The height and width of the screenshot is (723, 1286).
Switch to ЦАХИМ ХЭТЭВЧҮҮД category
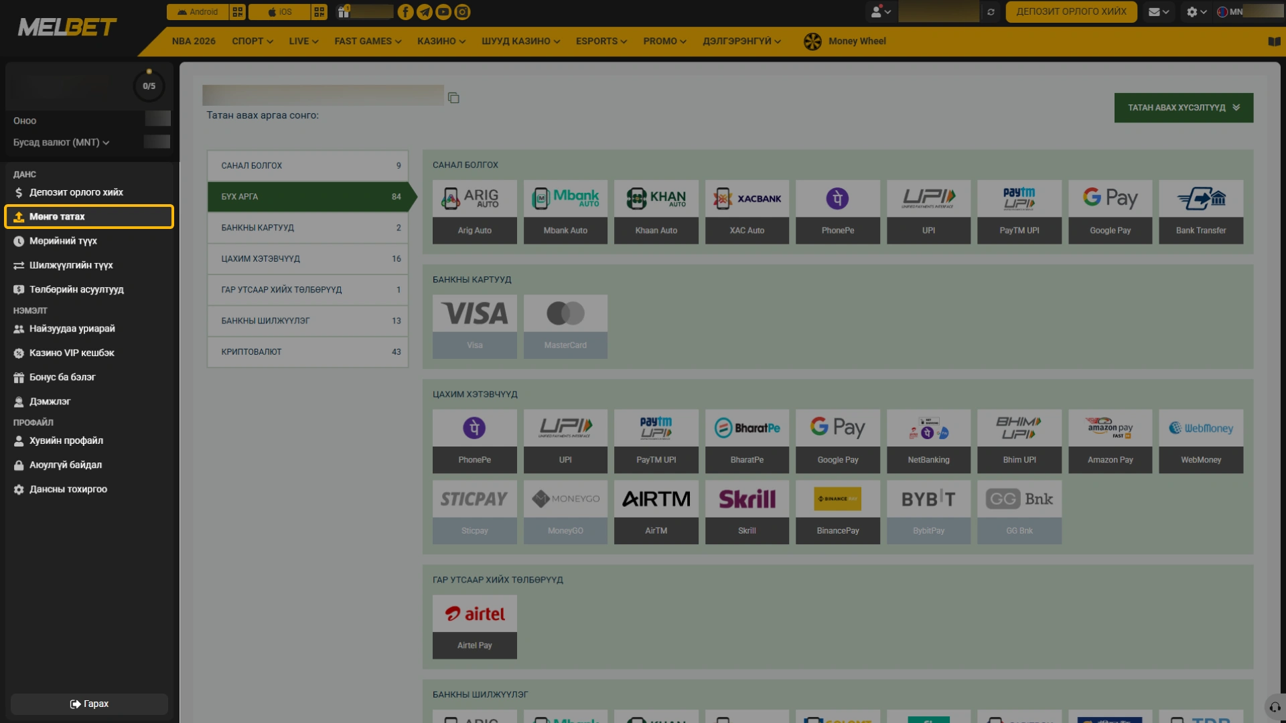(x=307, y=259)
